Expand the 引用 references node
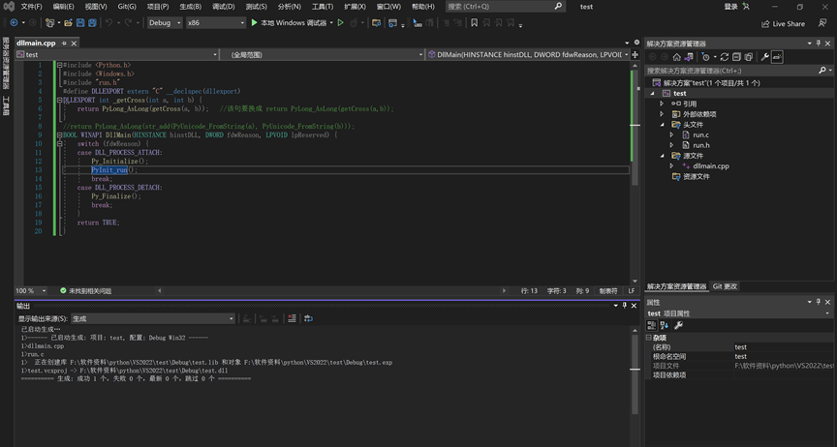Screen dimensions: 837x447 (x=662, y=104)
